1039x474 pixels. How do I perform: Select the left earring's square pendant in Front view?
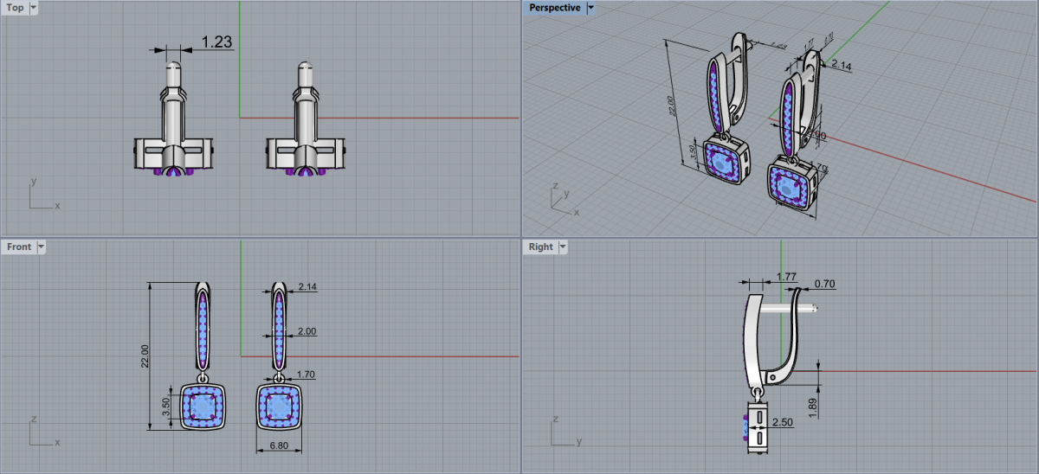click(203, 407)
